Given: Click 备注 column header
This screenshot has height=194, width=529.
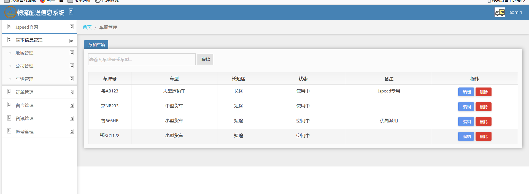Looking at the screenshot, I should coord(389,79).
